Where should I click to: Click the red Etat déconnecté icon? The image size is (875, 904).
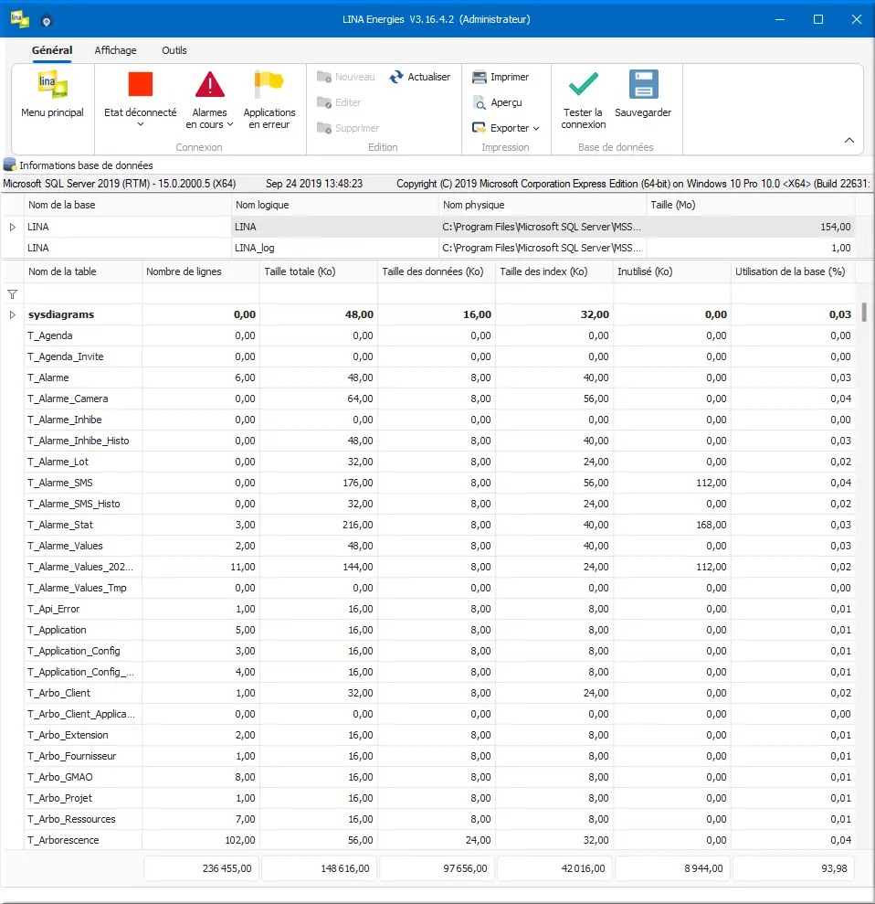tap(140, 84)
